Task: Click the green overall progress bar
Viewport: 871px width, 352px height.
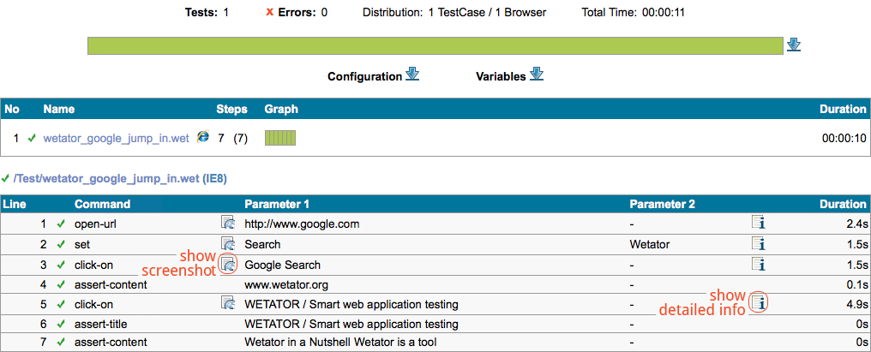Action: click(x=435, y=45)
